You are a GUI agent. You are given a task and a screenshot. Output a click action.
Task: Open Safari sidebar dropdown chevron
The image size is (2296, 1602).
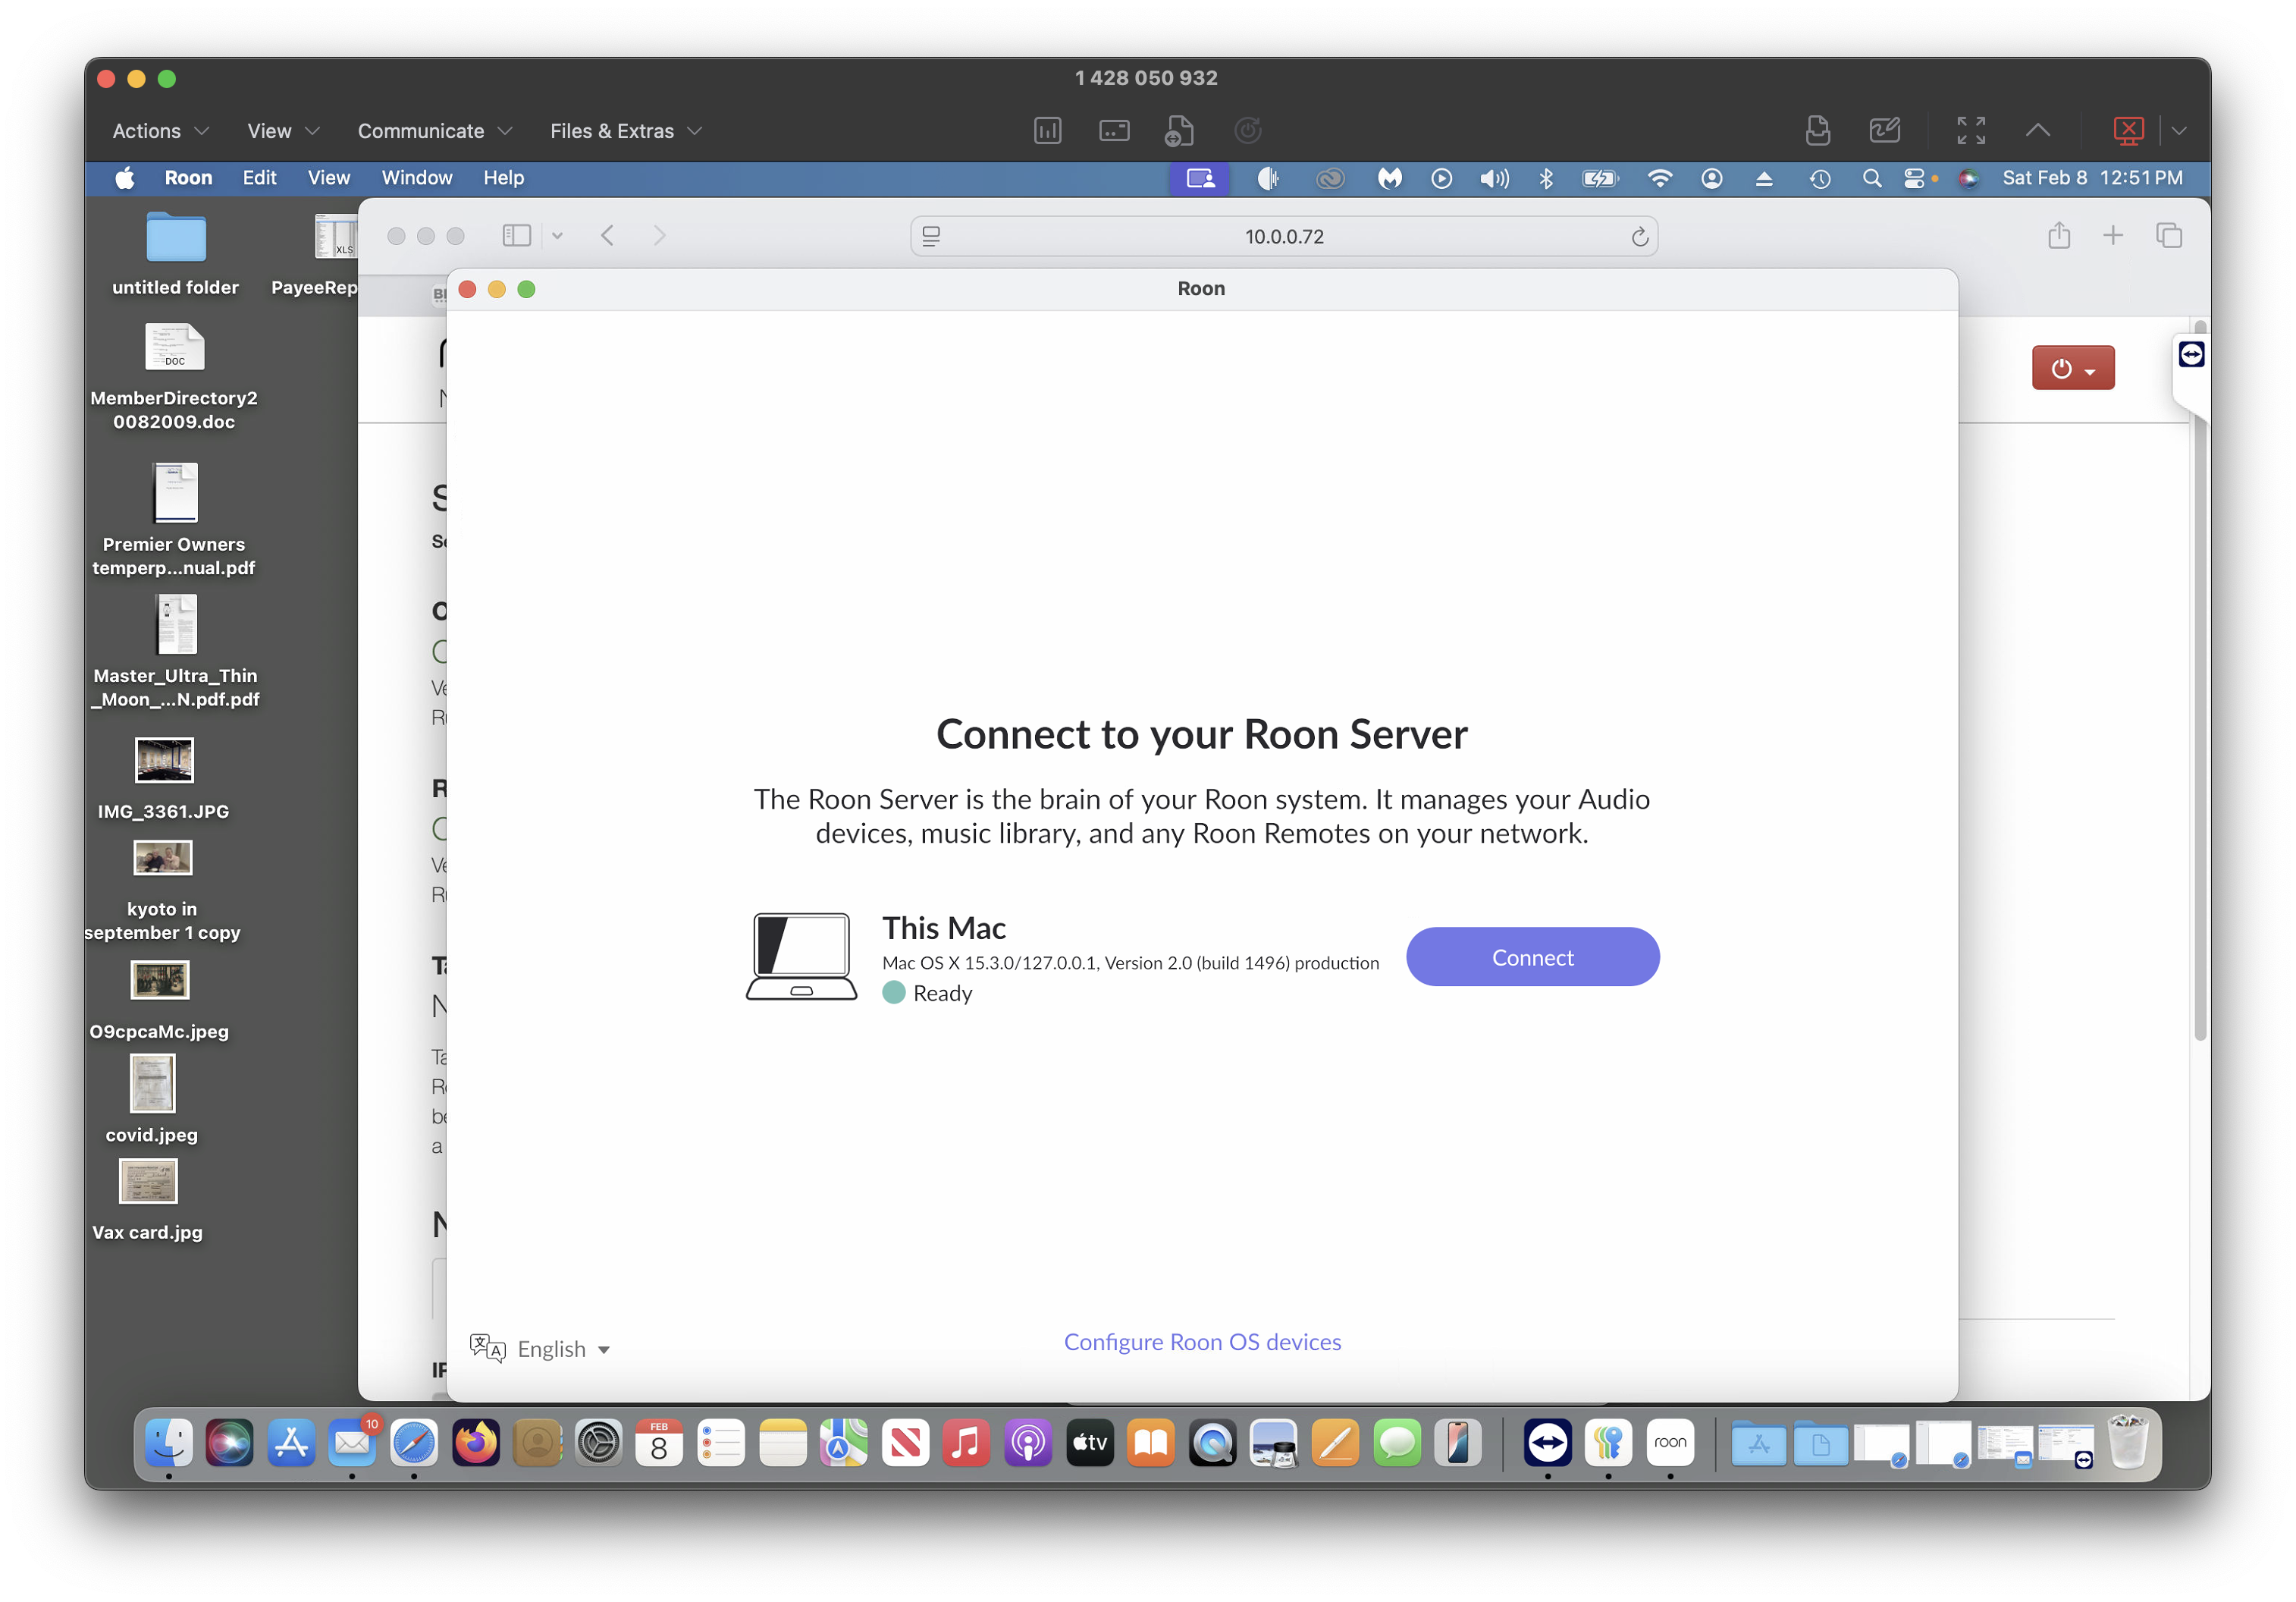[x=557, y=235]
